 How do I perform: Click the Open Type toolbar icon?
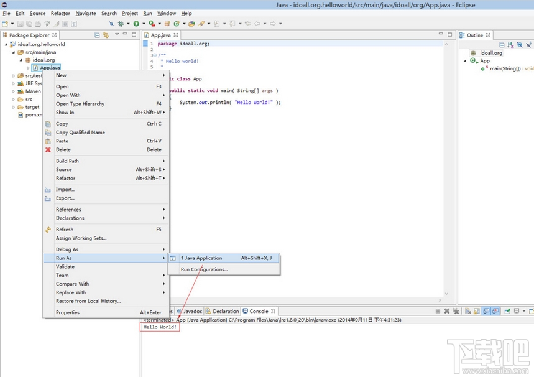point(191,24)
